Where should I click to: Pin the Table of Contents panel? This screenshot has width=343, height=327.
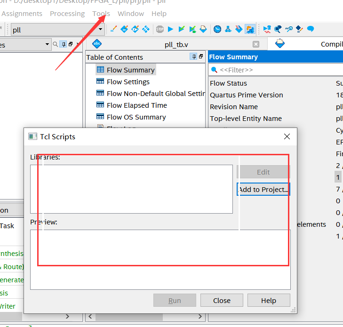(194, 56)
